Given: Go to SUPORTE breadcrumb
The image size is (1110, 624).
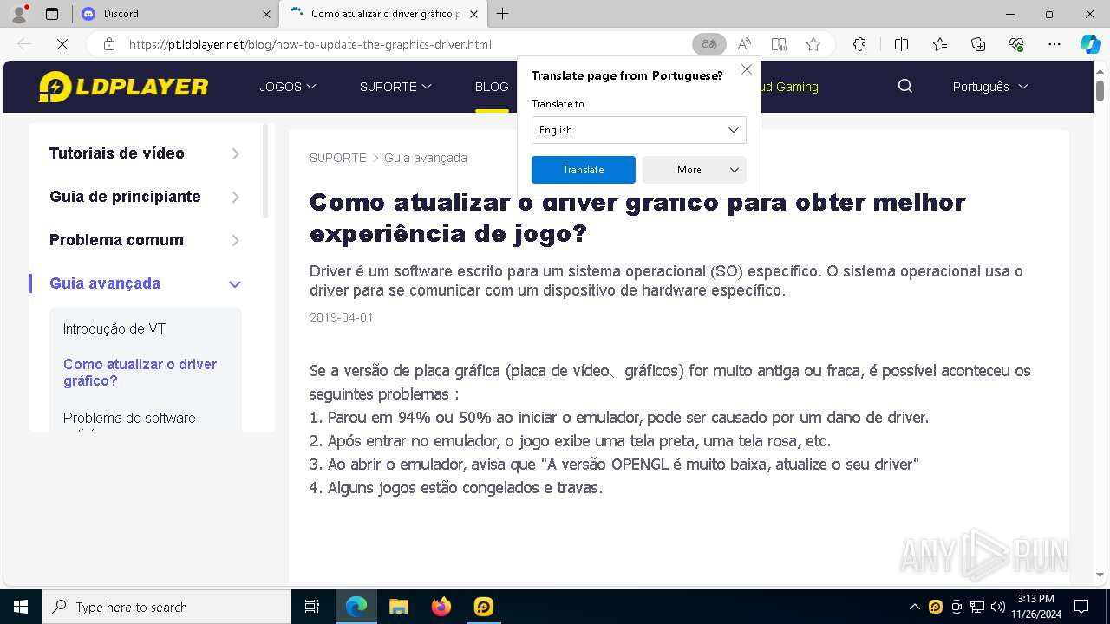Looking at the screenshot, I should click(338, 158).
